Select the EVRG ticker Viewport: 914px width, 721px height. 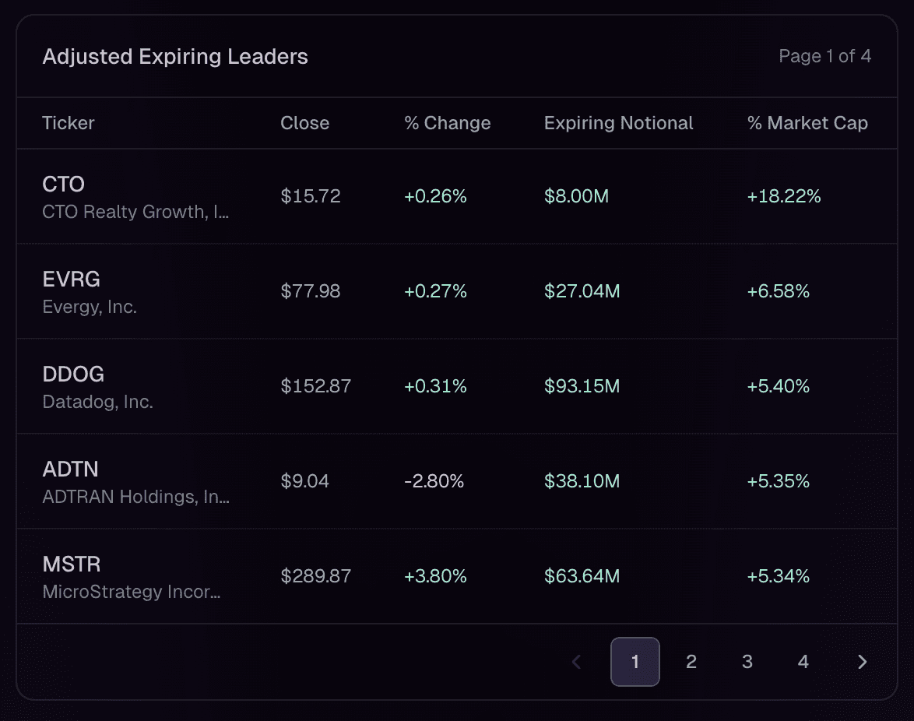(71, 280)
